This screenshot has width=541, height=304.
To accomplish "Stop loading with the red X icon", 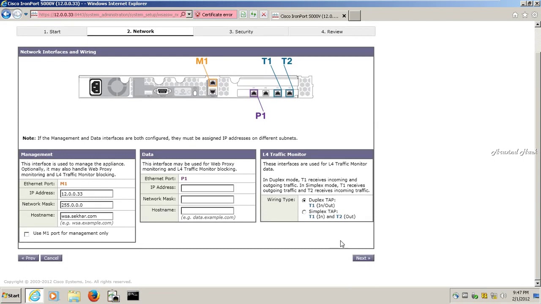I will click(x=263, y=15).
